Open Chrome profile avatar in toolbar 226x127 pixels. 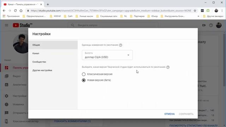(x=216, y=11)
